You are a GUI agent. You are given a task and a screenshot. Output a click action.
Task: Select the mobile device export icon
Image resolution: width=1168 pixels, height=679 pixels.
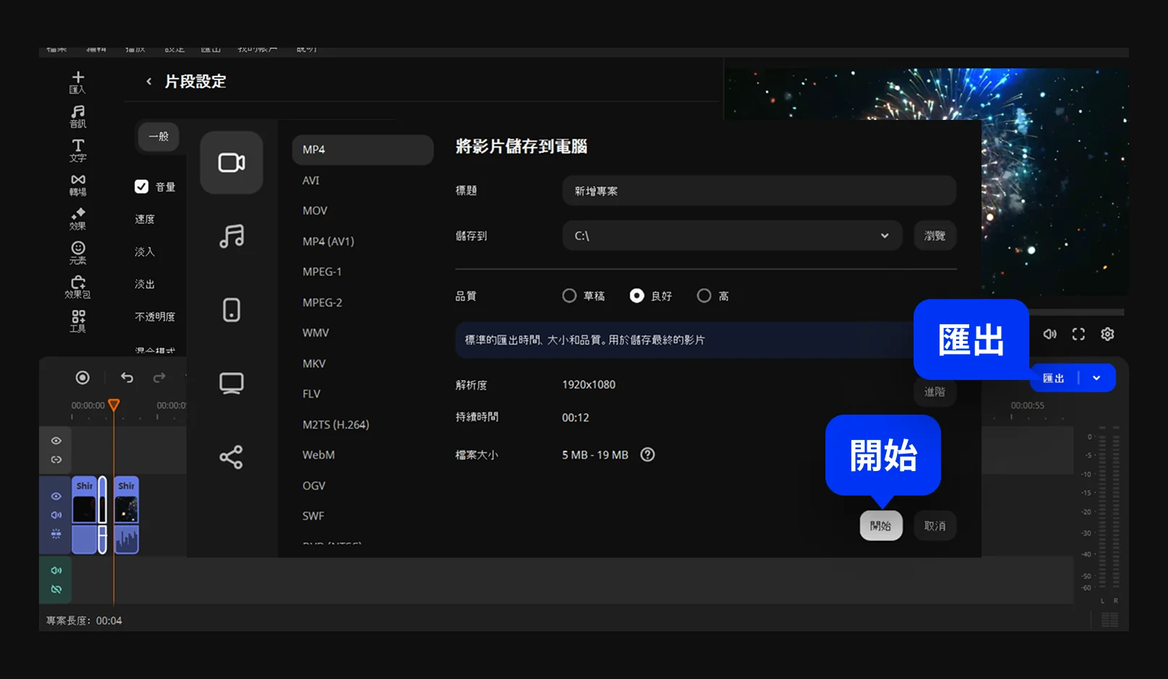pos(231,310)
